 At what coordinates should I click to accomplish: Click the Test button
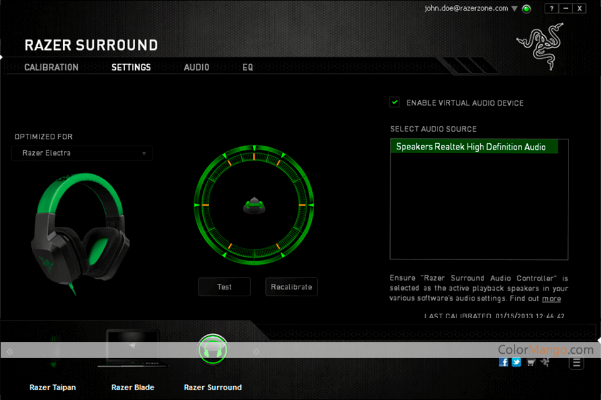(225, 287)
